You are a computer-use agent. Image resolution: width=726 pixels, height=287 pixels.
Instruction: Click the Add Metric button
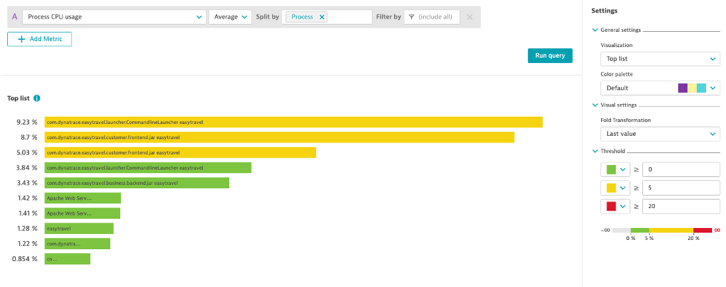point(39,39)
